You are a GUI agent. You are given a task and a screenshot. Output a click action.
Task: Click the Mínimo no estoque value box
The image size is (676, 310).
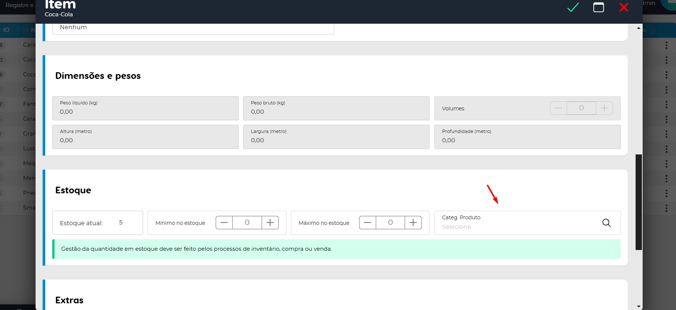point(247,223)
